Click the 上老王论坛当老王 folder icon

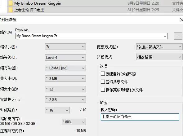coord(11,10)
